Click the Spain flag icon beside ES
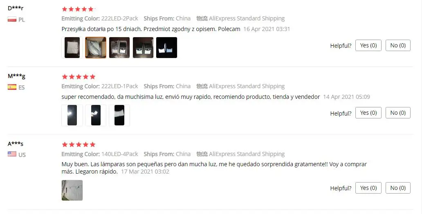The height and width of the screenshot is (214, 422). (x=12, y=87)
